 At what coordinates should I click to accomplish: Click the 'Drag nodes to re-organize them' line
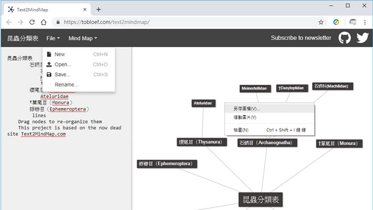(60, 122)
